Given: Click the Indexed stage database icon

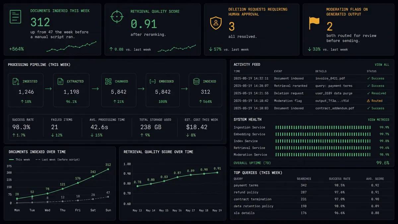Looking at the screenshot, I should (196, 81).
